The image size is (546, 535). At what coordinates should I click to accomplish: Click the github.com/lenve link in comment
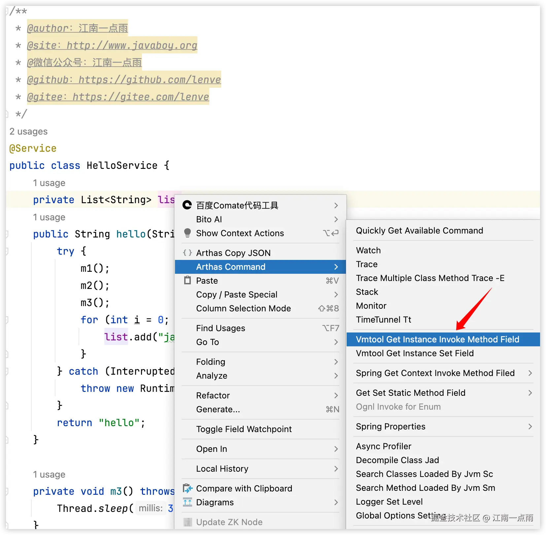tap(150, 79)
